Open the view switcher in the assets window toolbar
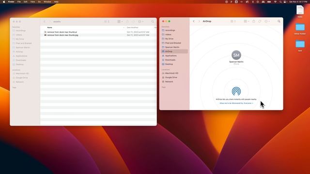Screen dimensions: 310x174 click(107, 21)
